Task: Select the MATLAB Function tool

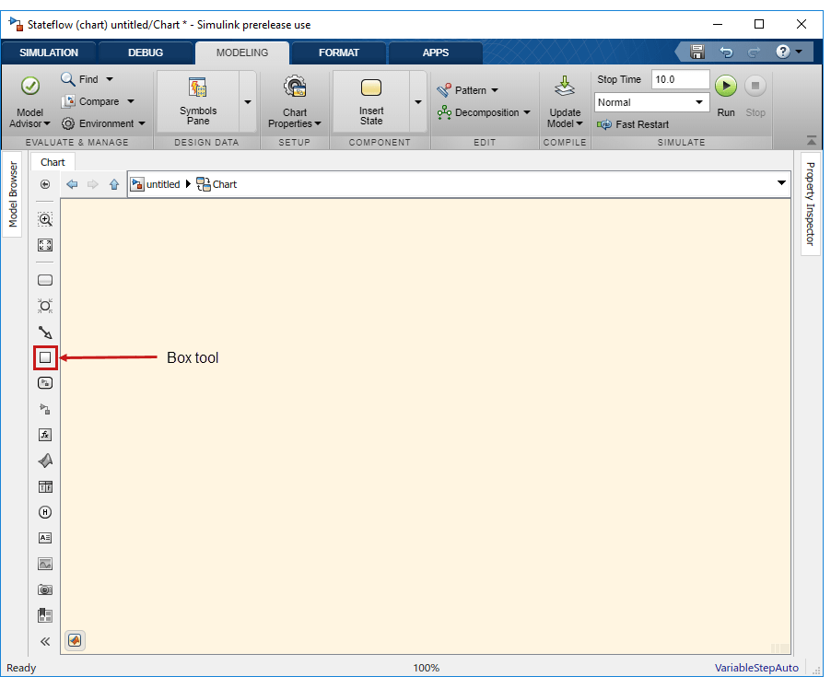Action: coord(45,461)
